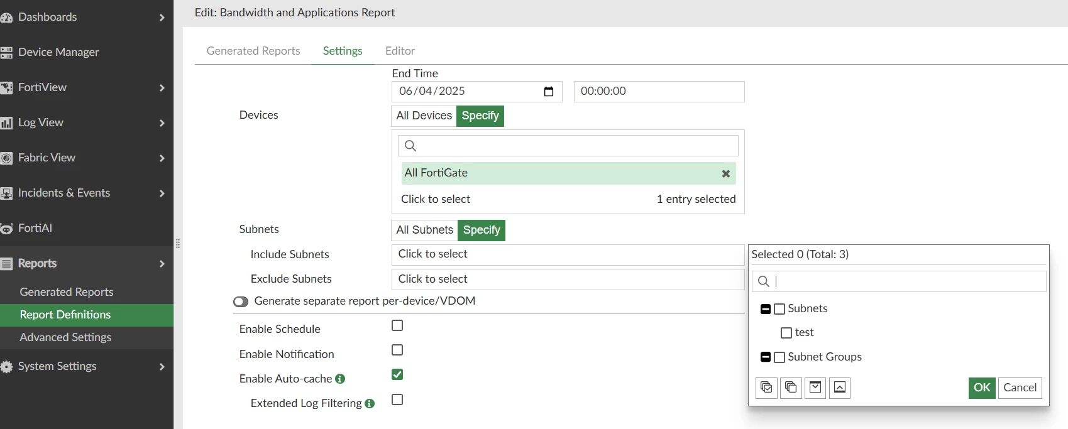Select the All Devices option
The height and width of the screenshot is (429, 1068).
coord(424,116)
